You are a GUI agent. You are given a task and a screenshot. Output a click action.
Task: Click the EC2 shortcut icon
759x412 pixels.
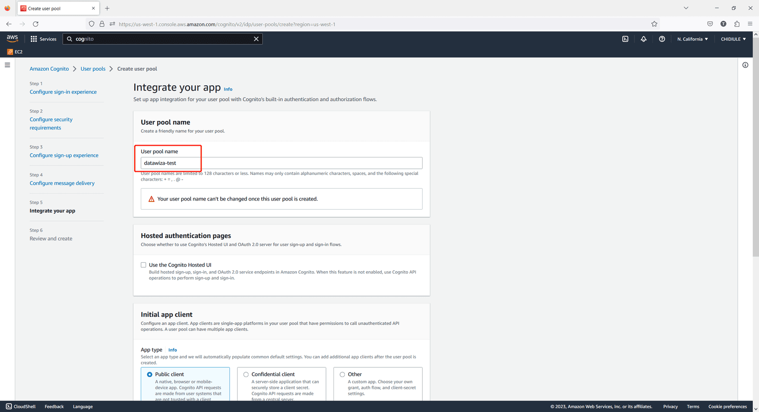[x=10, y=52]
